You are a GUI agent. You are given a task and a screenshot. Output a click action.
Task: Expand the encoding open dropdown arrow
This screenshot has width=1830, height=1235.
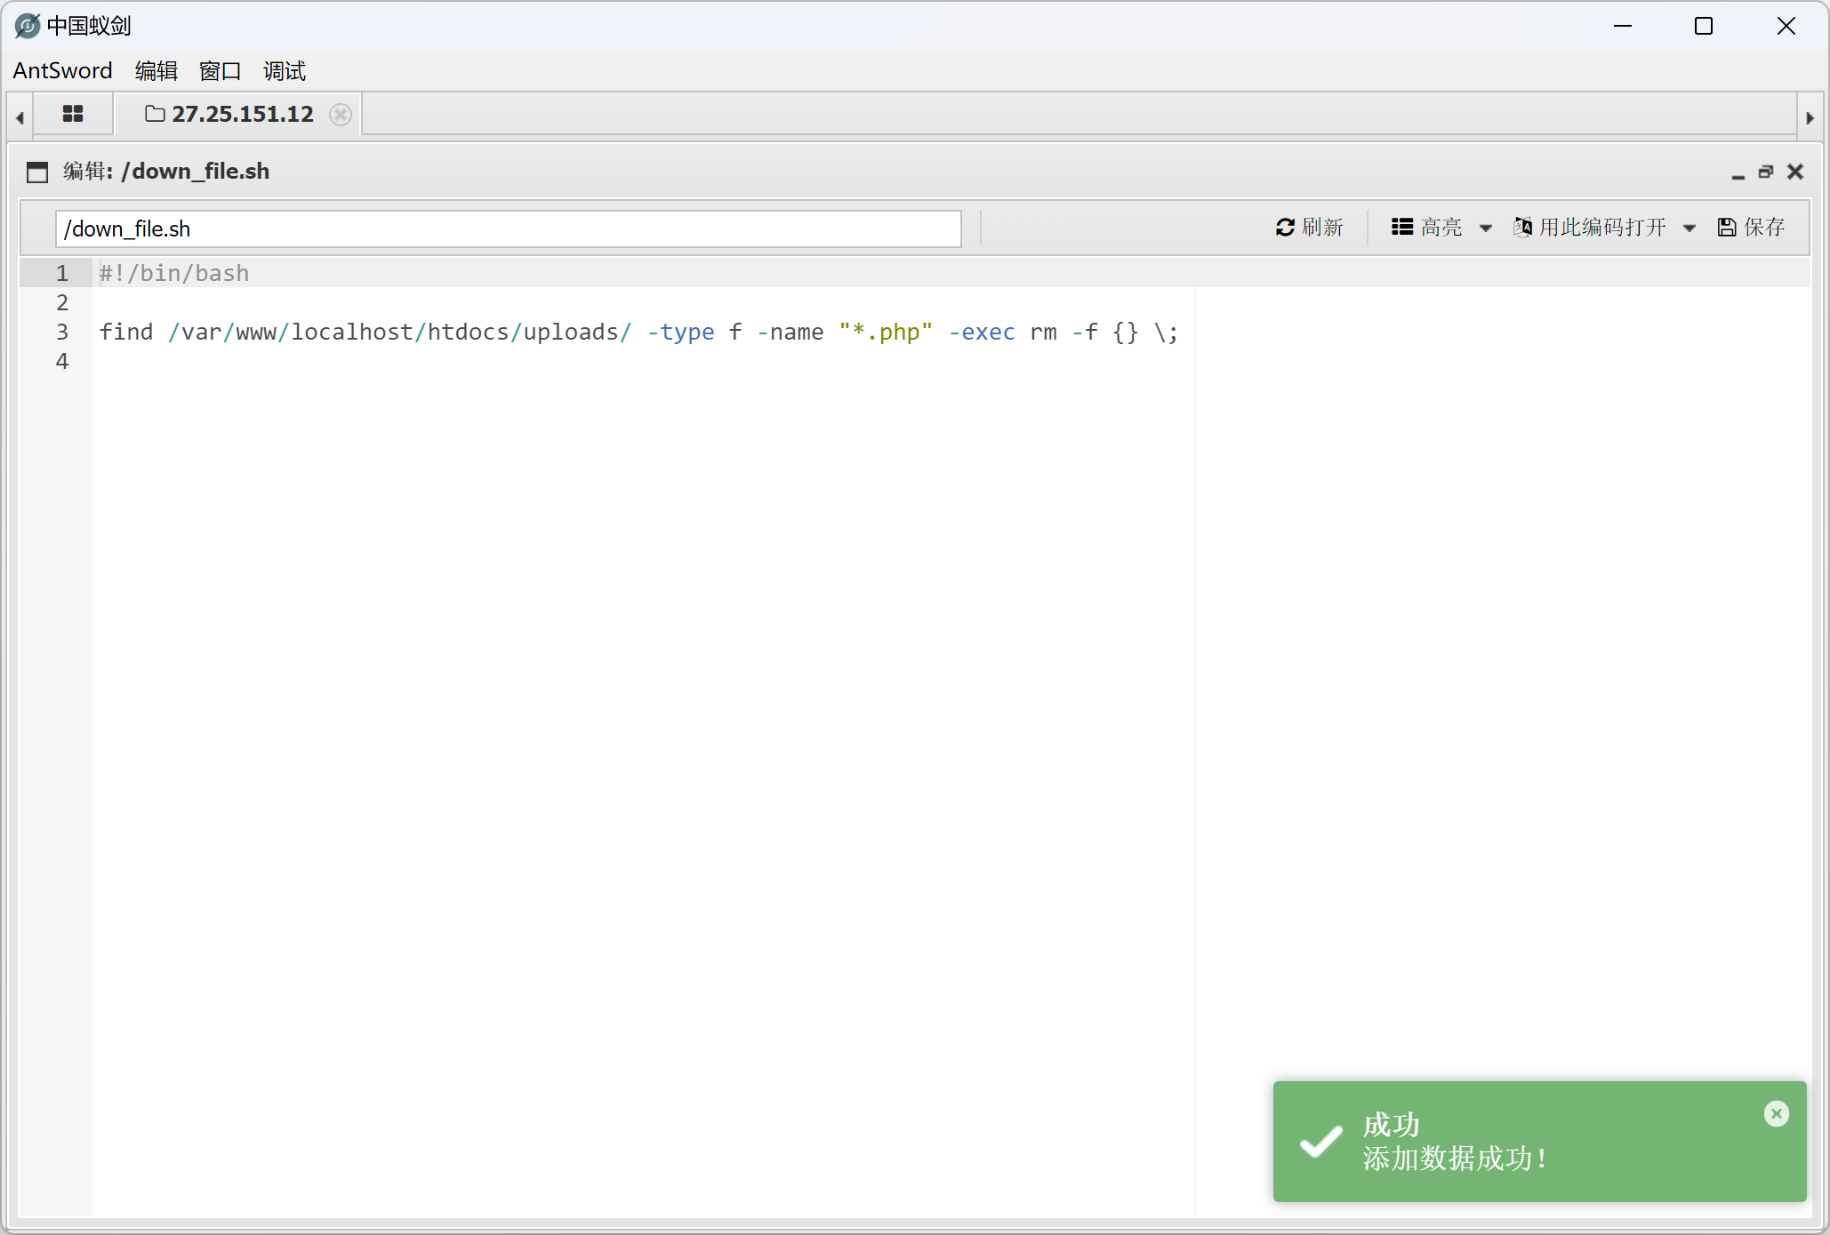(x=1689, y=229)
